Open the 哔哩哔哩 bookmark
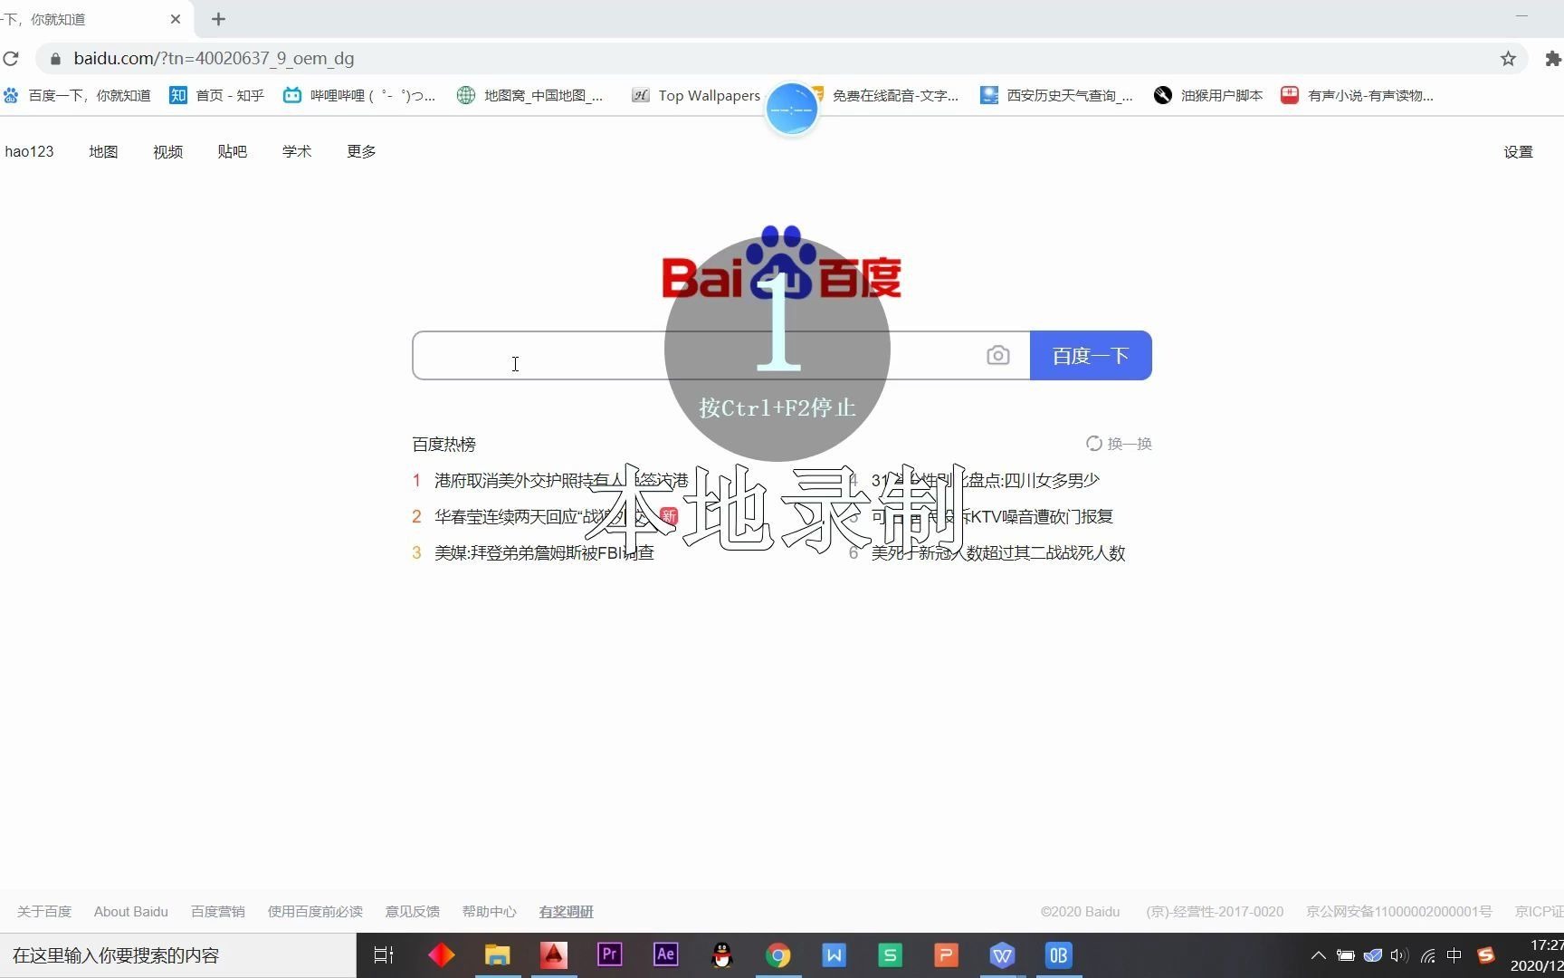 tap(359, 95)
